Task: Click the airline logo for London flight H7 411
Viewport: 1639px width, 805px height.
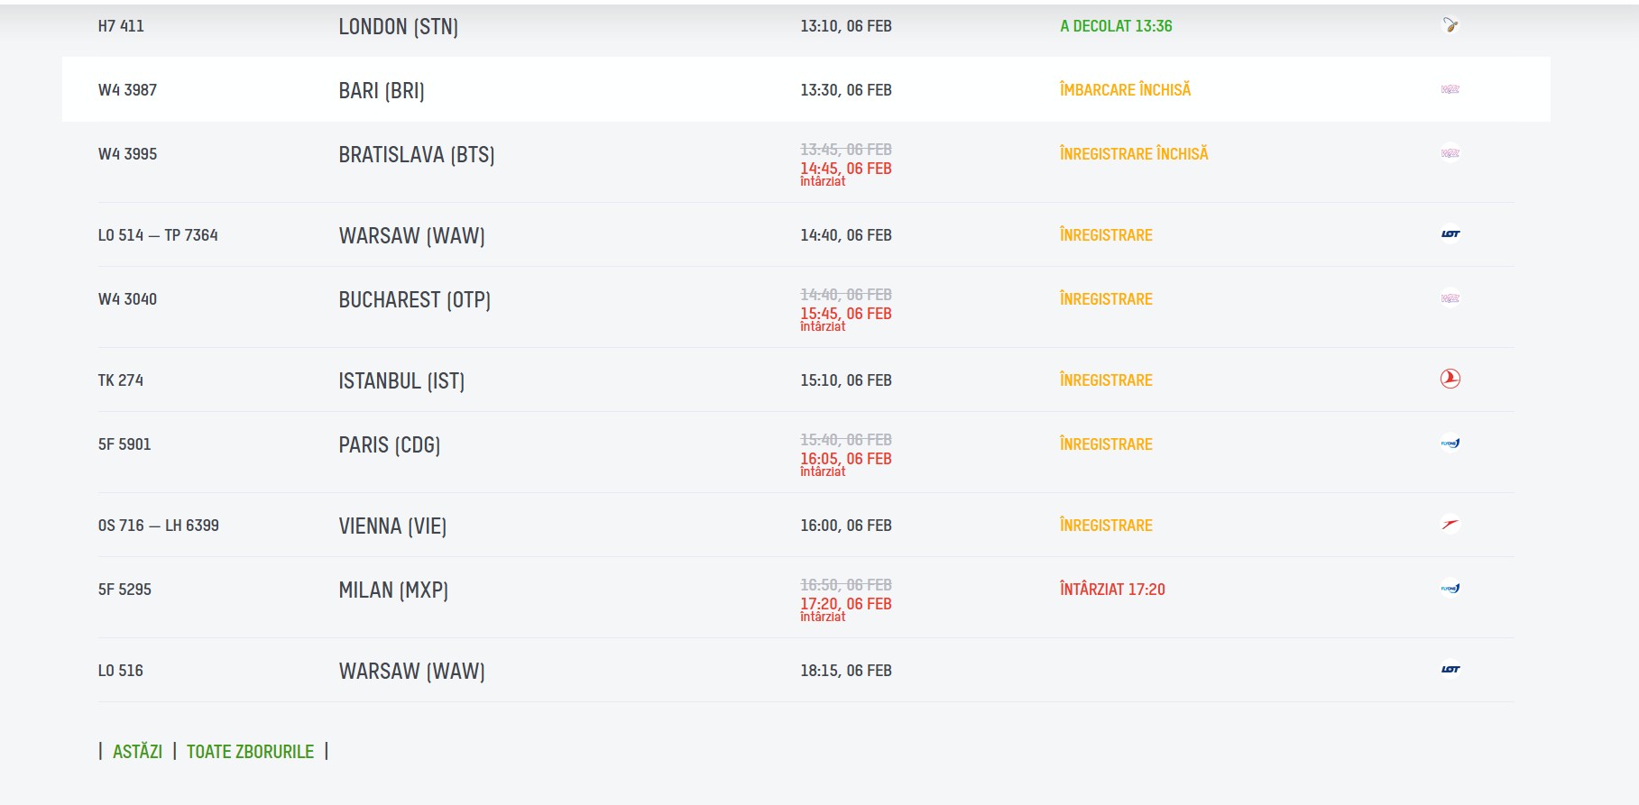Action: 1450,25
